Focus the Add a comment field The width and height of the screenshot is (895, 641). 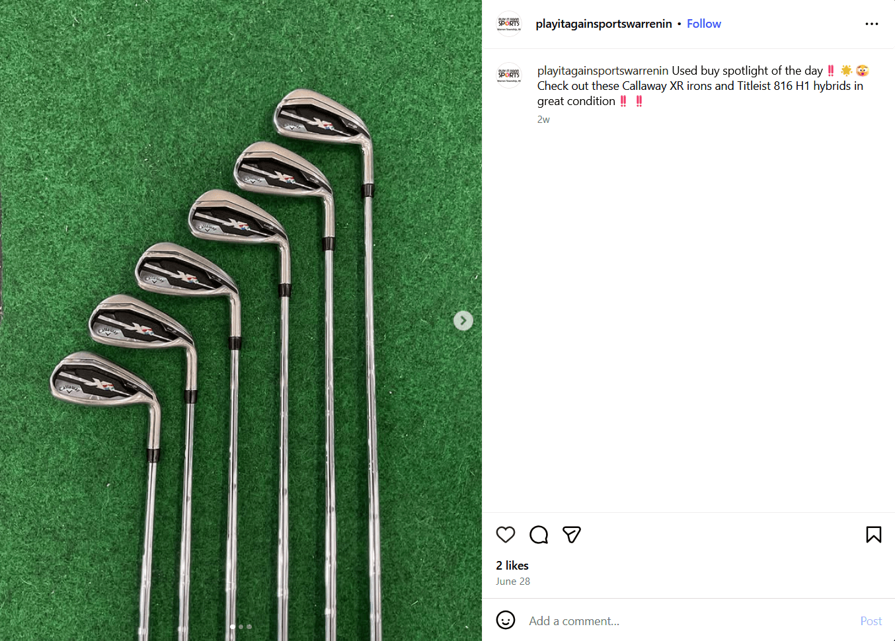[x=687, y=621]
